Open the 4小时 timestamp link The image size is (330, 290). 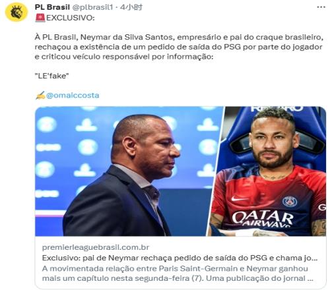pos(131,7)
